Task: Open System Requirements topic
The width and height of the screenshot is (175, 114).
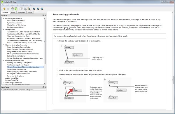Action: click(x=15, y=23)
